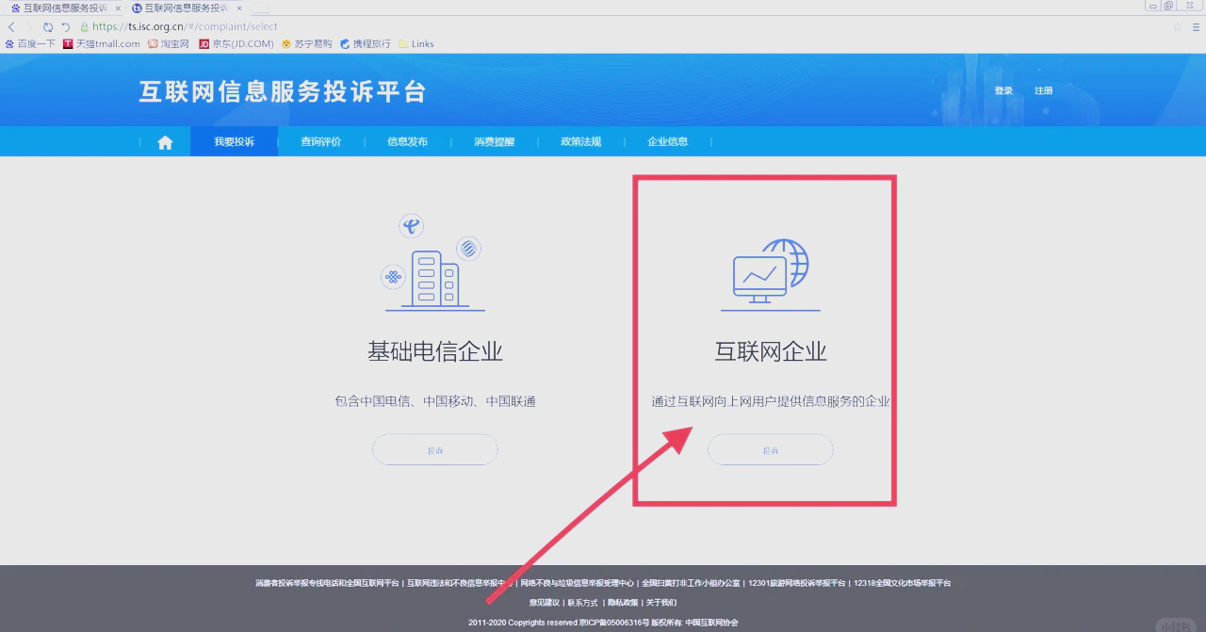1206x632 pixels.
Task: Open the 淘宝网 bookmark
Action: (x=169, y=44)
